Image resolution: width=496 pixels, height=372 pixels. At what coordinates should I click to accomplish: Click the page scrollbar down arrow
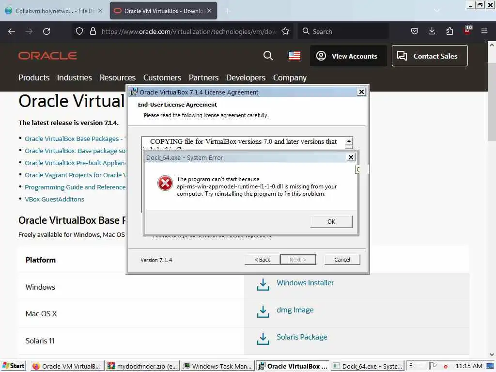pyautogui.click(x=492, y=355)
